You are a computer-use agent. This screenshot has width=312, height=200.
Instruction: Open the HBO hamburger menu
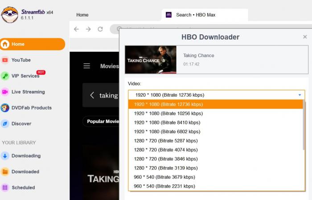pos(87,66)
